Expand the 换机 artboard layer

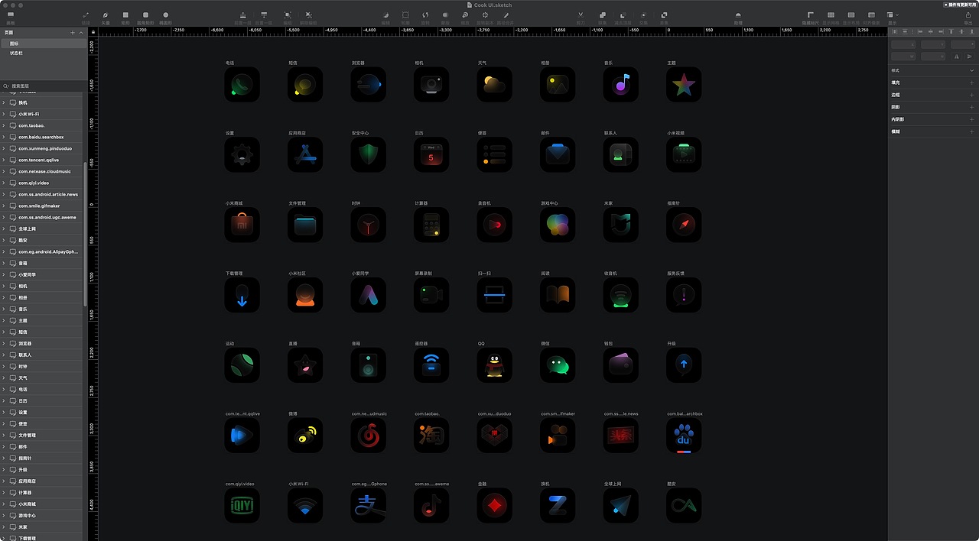click(x=4, y=102)
